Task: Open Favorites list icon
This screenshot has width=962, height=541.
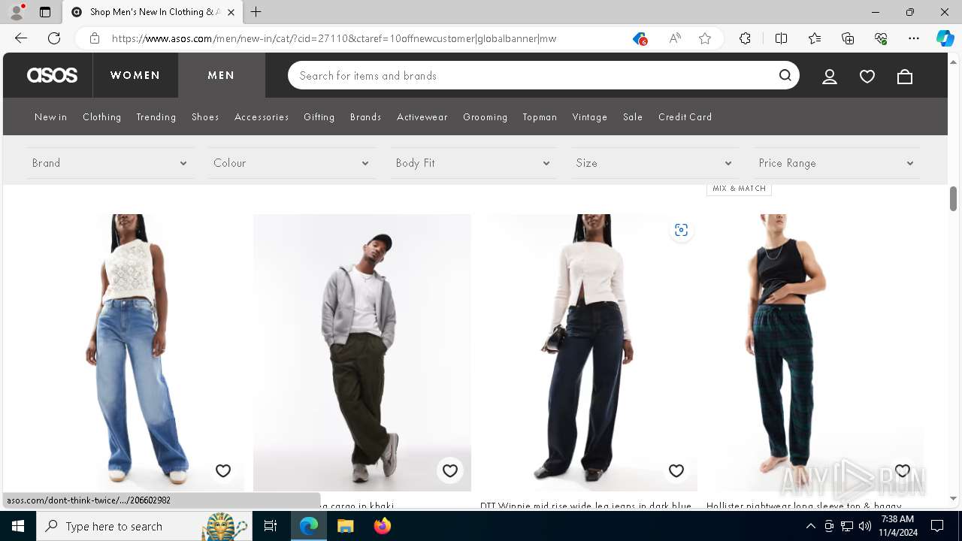Action: click(815, 38)
